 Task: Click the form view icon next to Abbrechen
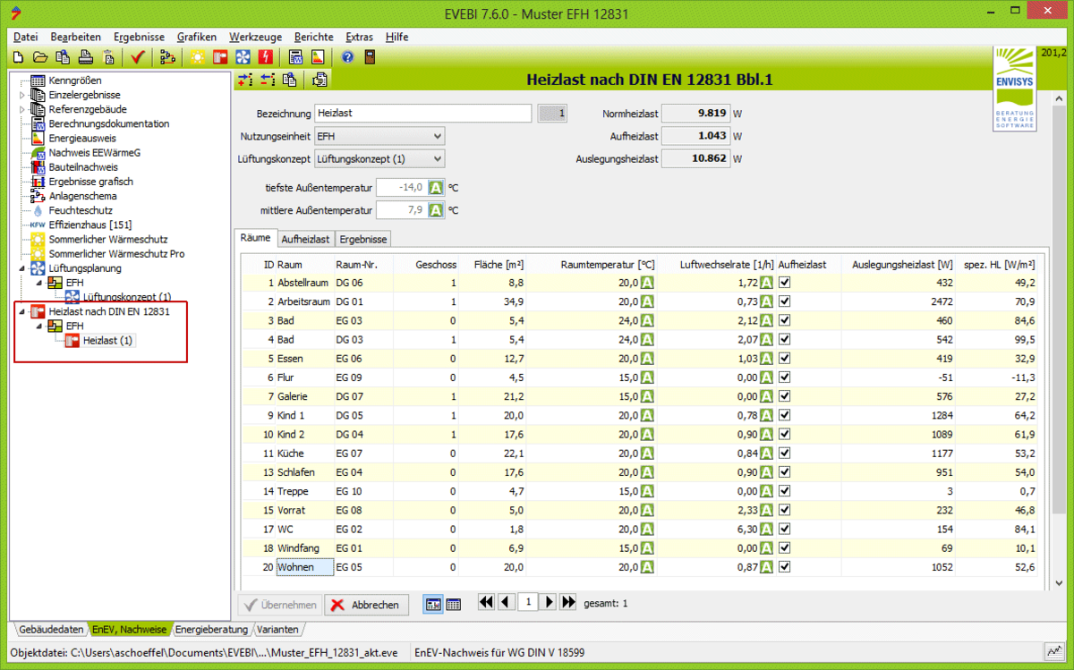432,605
